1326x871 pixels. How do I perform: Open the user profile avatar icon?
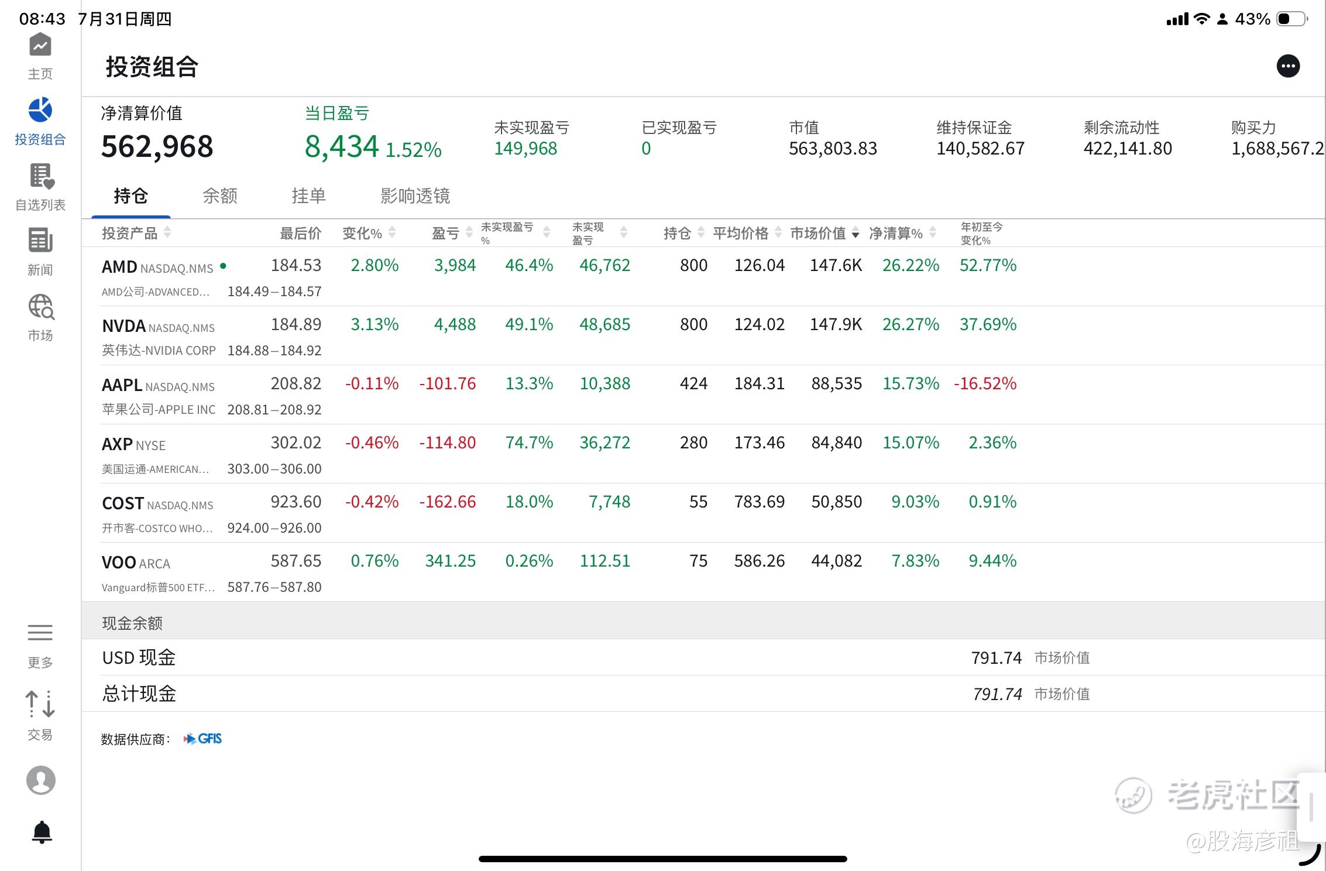coord(40,780)
